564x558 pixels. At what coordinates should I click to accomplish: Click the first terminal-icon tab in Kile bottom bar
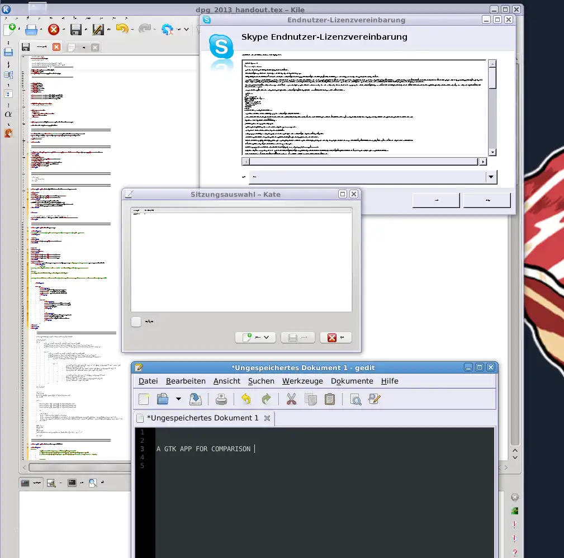(30, 483)
